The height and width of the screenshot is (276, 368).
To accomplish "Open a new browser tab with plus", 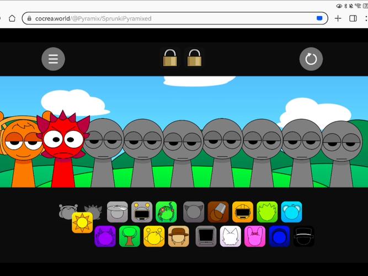I will pyautogui.click(x=338, y=18).
